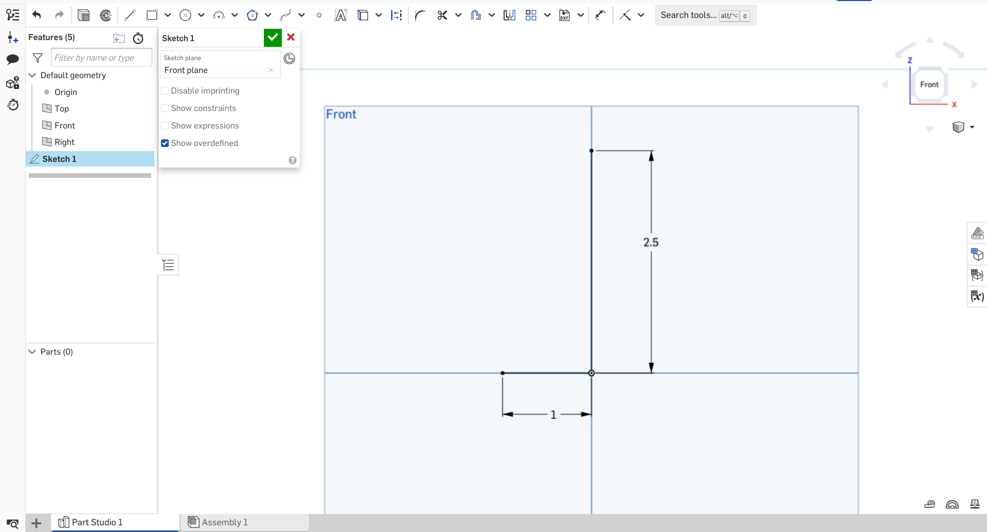Image resolution: width=987 pixels, height=532 pixels.
Task: Toggle Disable imprinting checkbox
Action: click(165, 91)
